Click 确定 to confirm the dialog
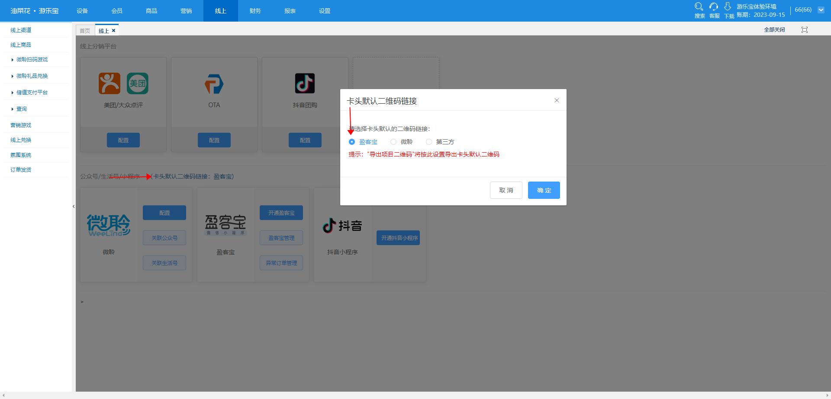The width and height of the screenshot is (831, 399). [x=544, y=190]
